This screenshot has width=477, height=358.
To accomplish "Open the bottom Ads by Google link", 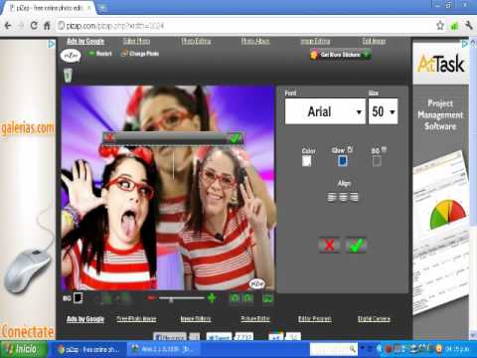I will coord(85,319).
